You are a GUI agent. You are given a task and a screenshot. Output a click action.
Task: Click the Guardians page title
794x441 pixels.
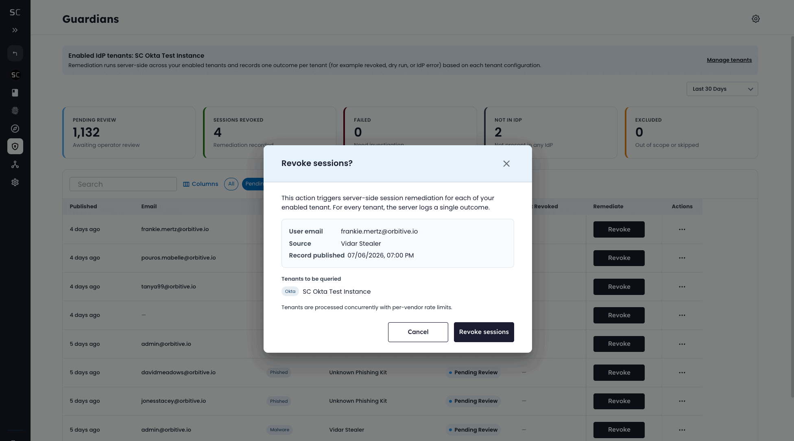pos(90,19)
